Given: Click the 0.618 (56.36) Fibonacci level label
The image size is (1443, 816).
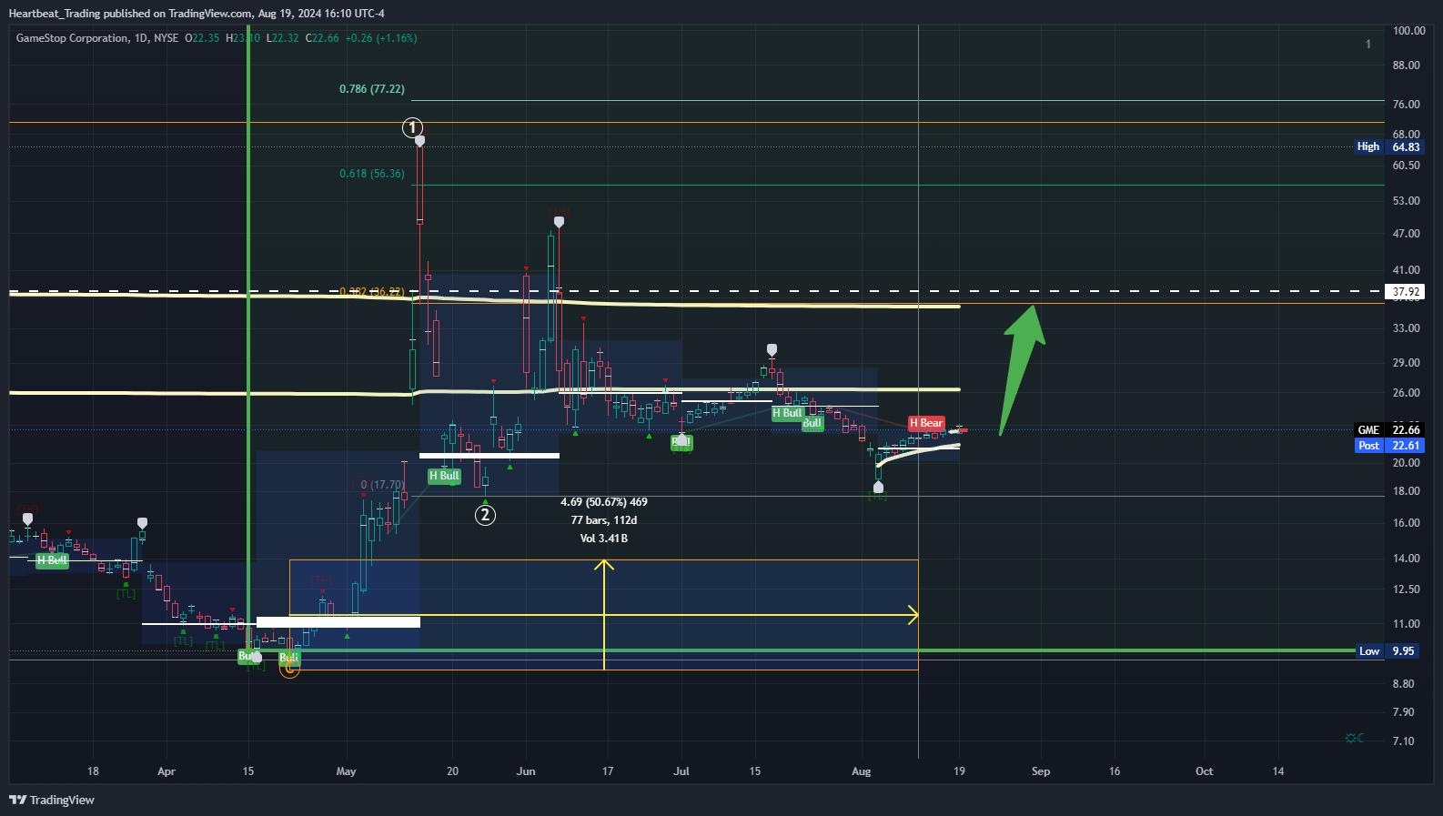Looking at the screenshot, I should 372,174.
